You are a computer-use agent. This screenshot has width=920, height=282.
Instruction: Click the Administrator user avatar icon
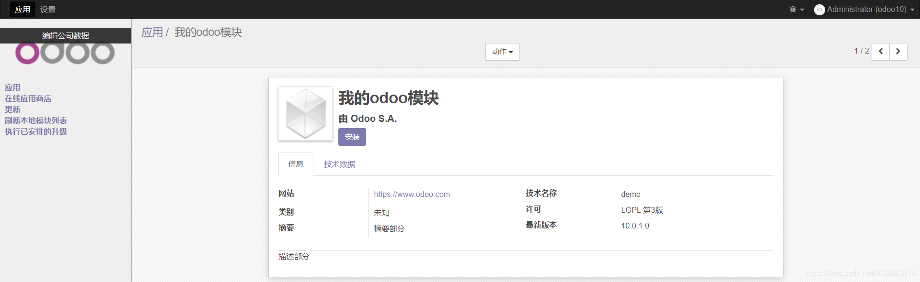(819, 10)
